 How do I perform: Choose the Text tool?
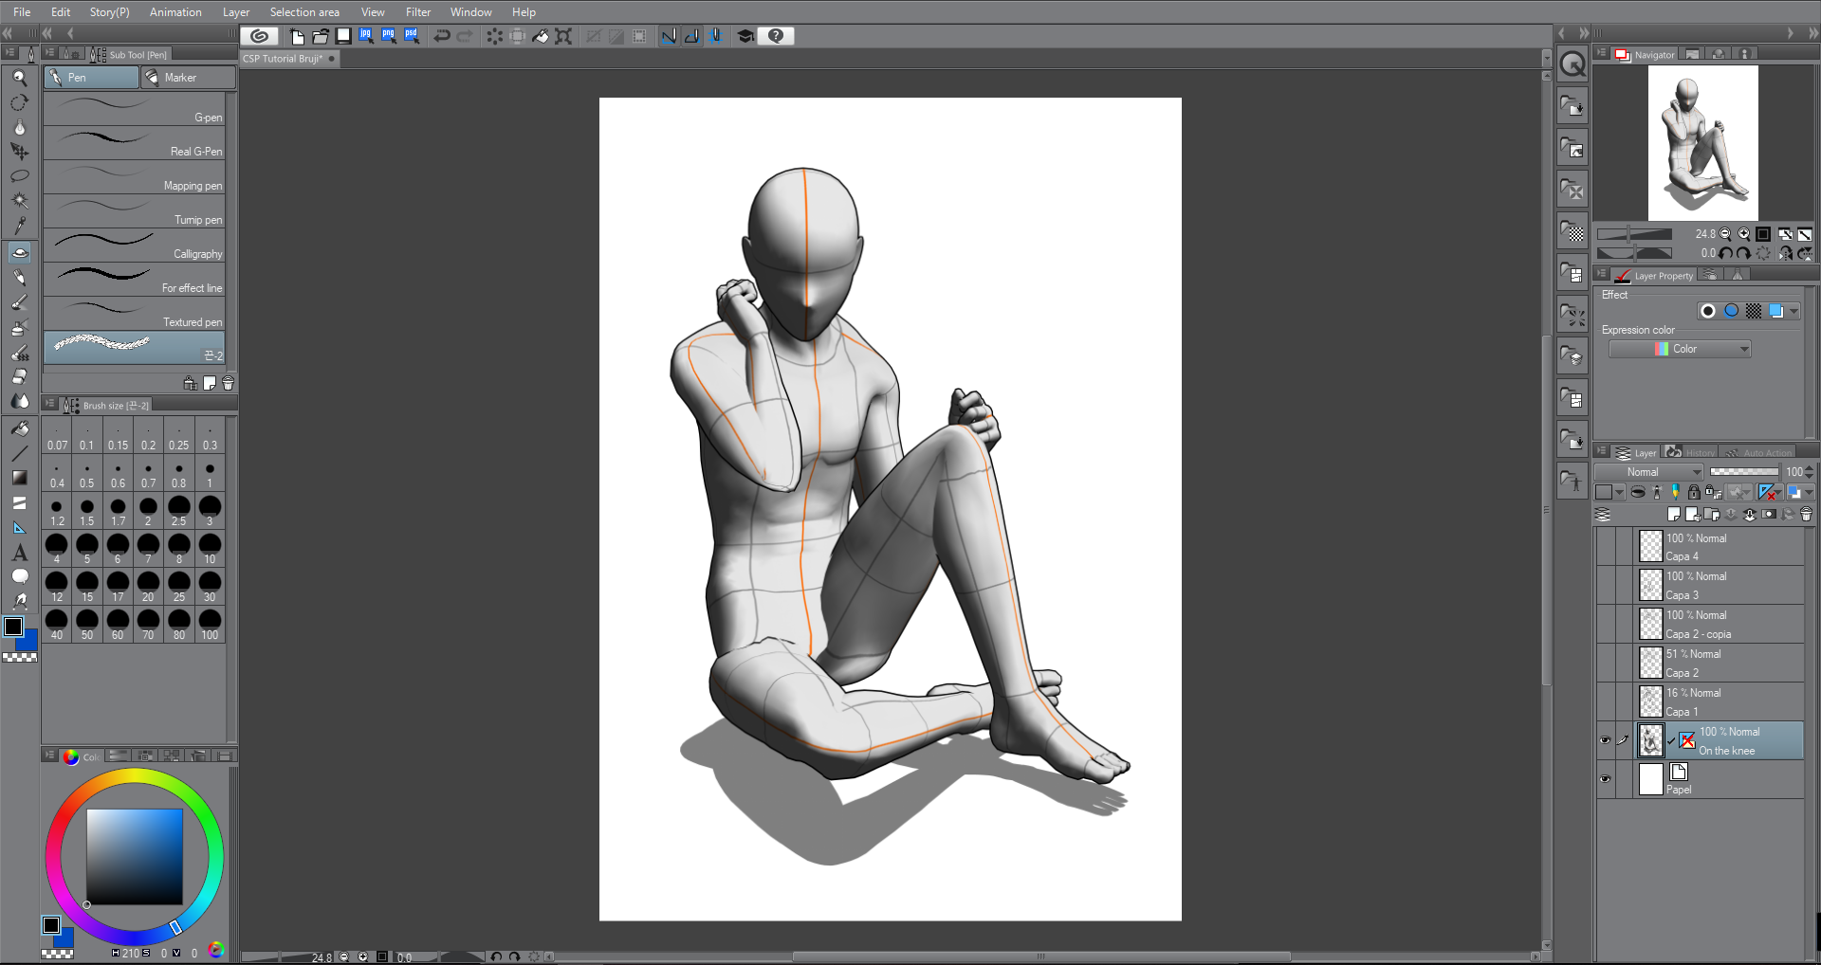[x=19, y=553]
